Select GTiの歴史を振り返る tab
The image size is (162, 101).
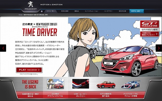click(x=106, y=95)
